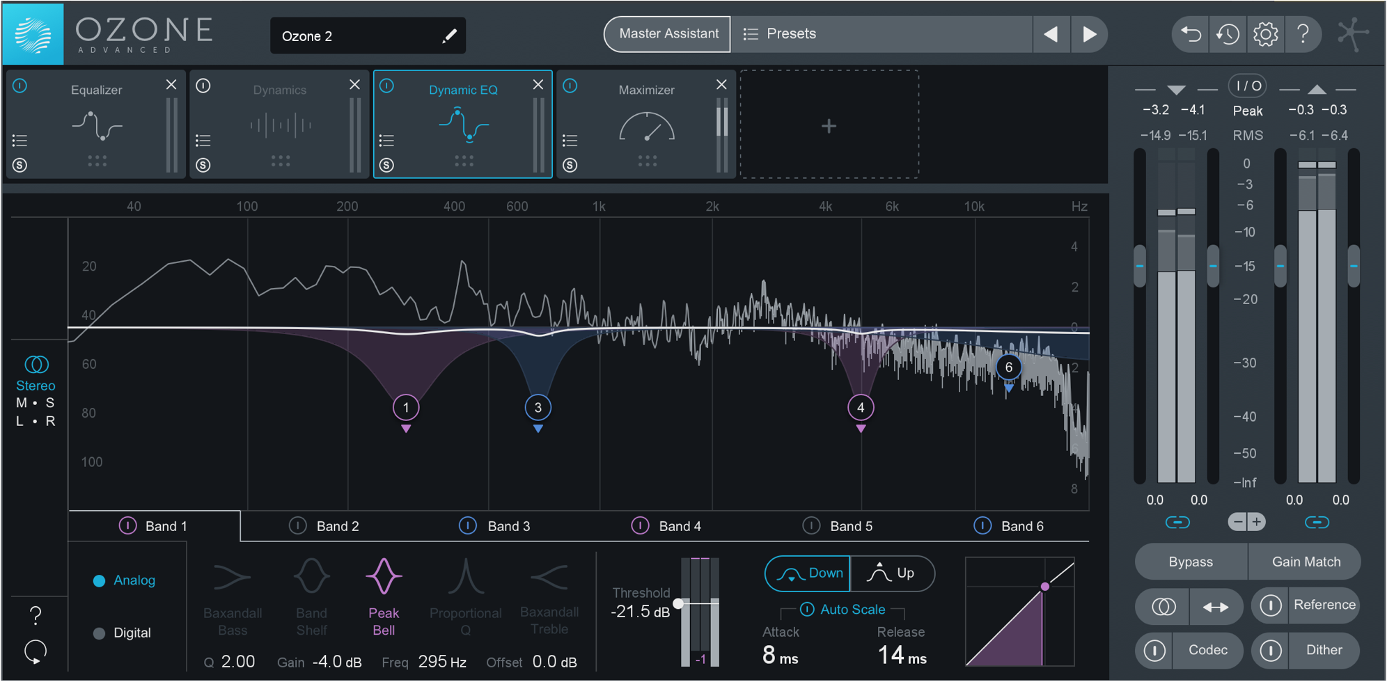Toggle Equalizer module power
Screen dimensions: 1387x682
(19, 86)
